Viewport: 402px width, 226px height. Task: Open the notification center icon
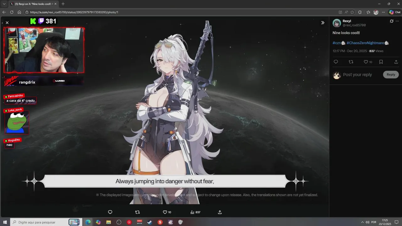point(396,222)
